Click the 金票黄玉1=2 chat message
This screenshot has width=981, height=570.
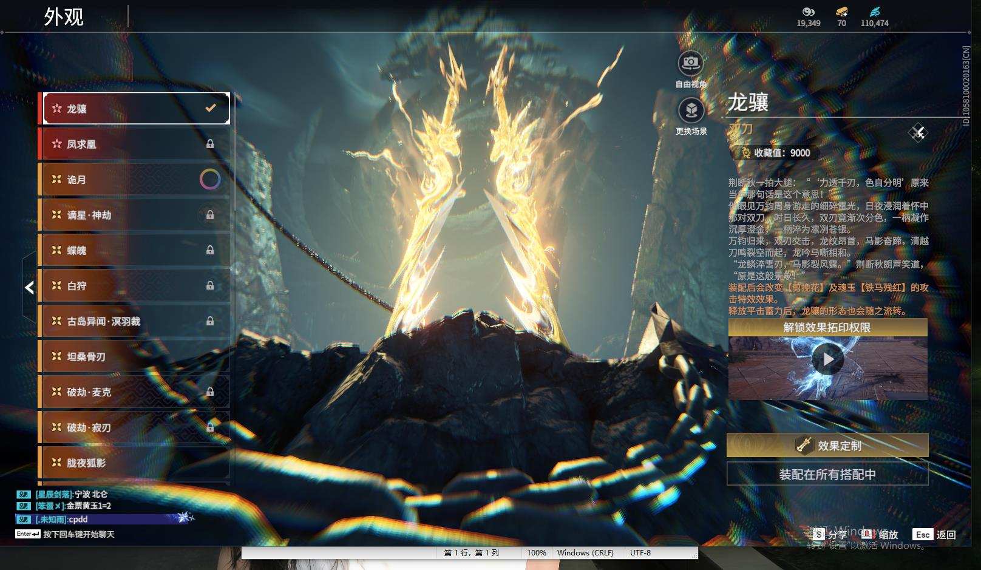click(73, 506)
